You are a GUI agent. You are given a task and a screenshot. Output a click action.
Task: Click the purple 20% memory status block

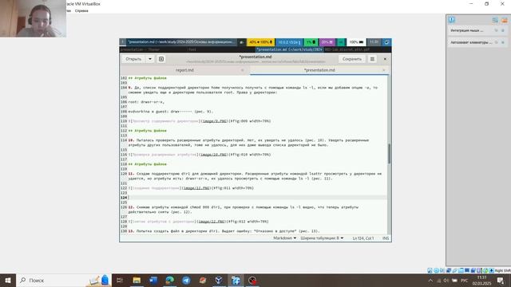point(327,42)
